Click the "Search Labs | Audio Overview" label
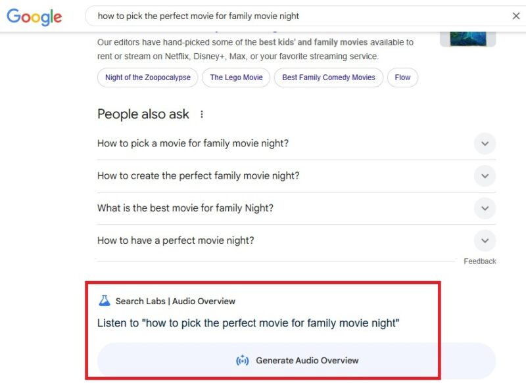This screenshot has width=526, height=383. (175, 302)
